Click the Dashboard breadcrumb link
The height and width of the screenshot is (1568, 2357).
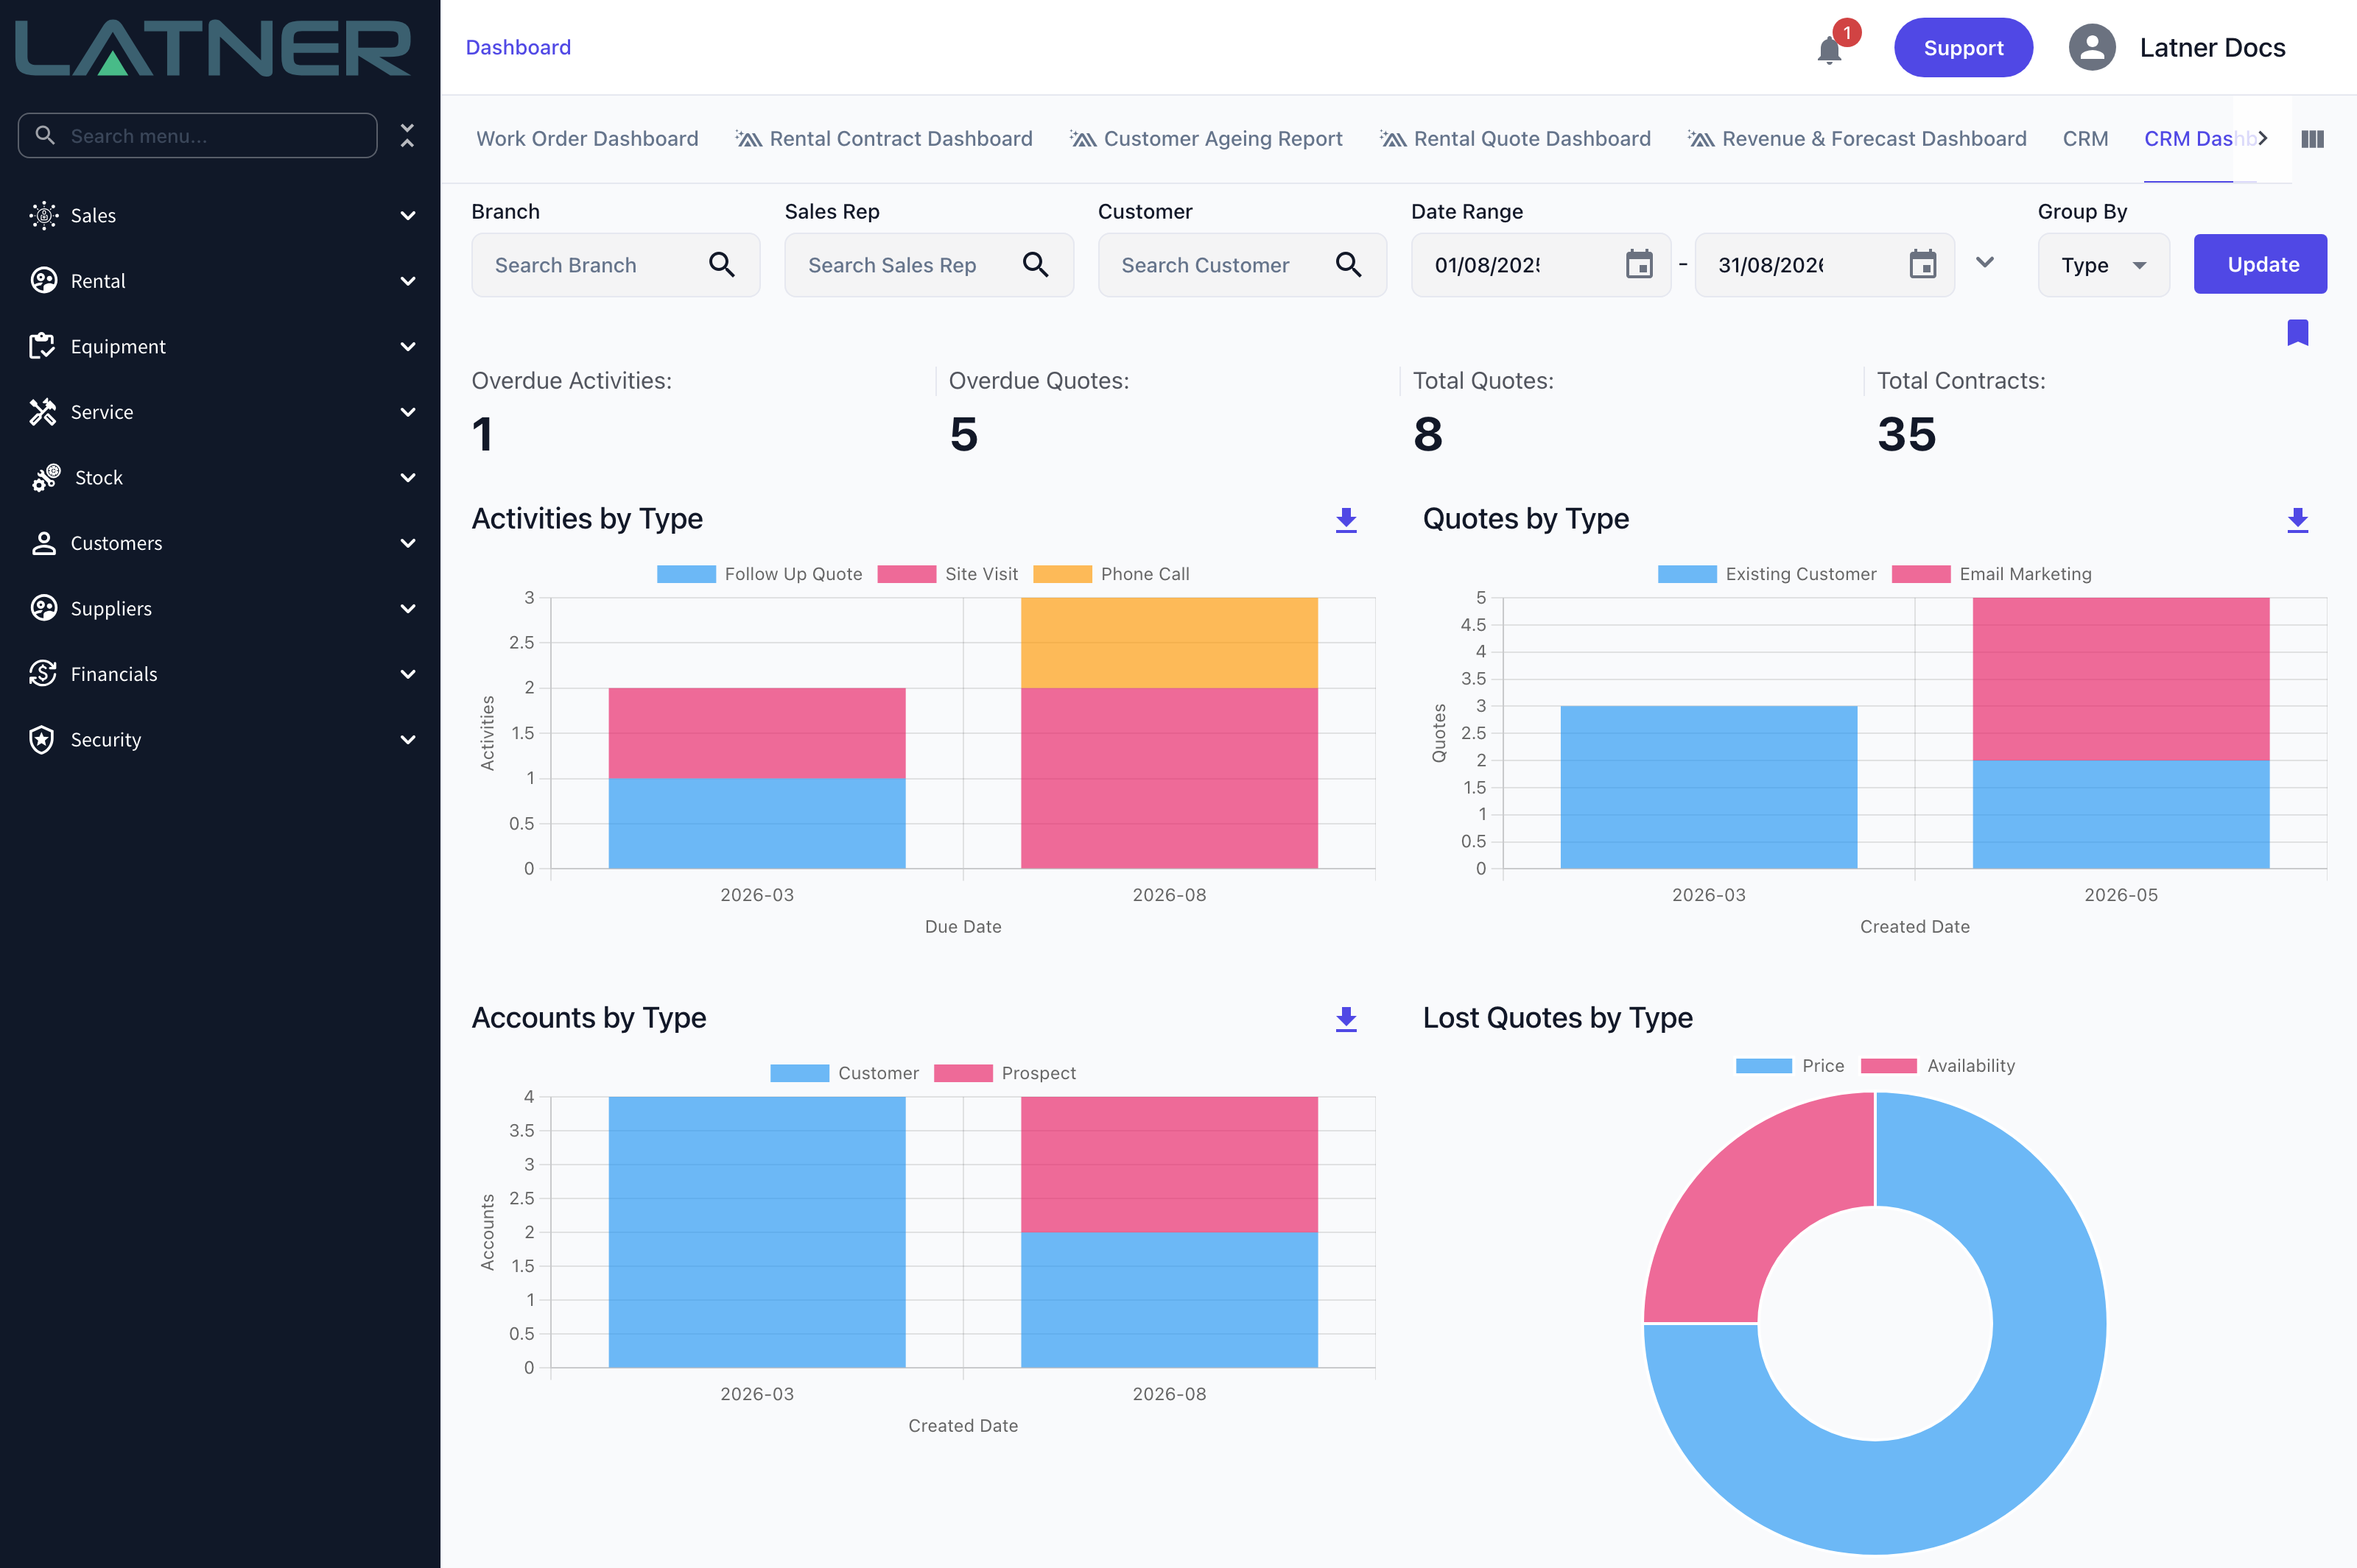tap(519, 47)
